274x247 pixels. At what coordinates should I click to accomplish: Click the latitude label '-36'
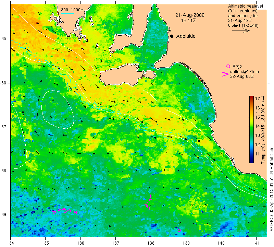click(x=3, y=83)
